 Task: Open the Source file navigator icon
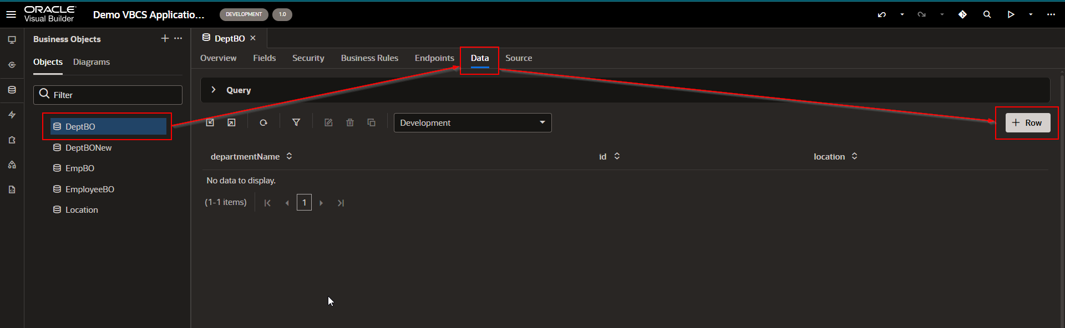coord(12,189)
